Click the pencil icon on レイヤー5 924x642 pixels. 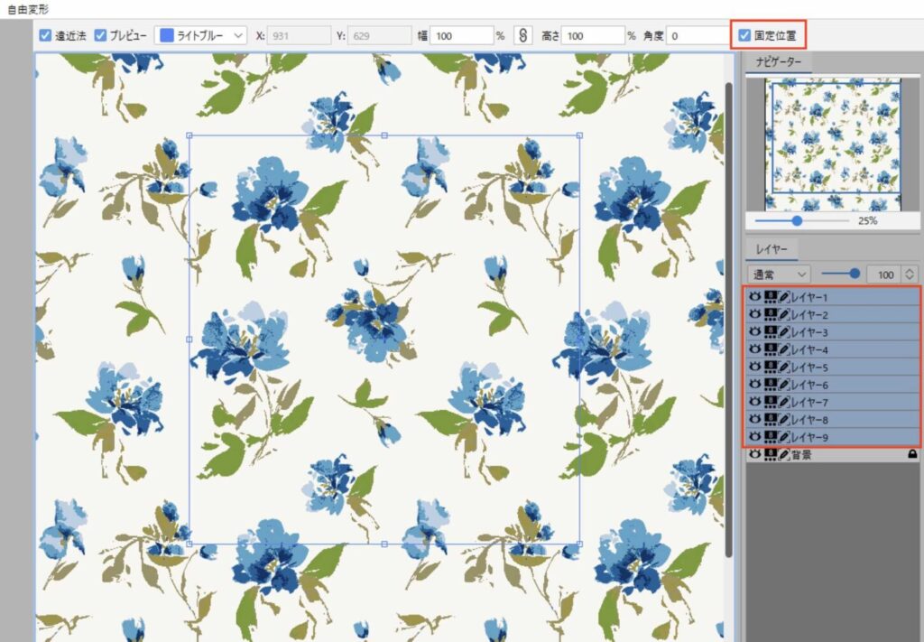tap(784, 368)
